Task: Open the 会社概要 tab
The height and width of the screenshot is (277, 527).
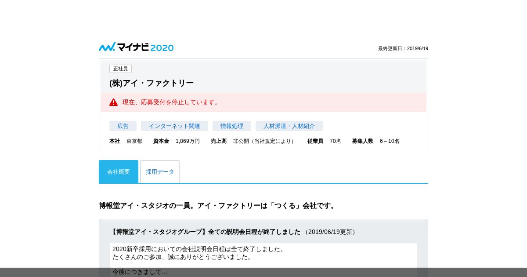Action: 119,171
